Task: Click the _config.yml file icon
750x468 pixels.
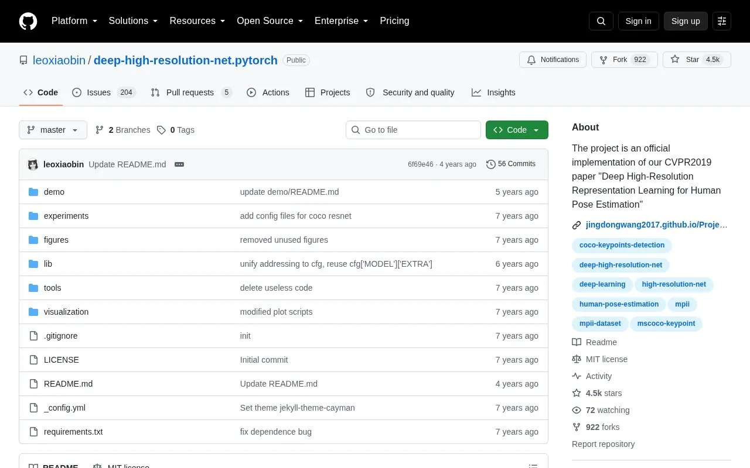Action: (x=33, y=408)
